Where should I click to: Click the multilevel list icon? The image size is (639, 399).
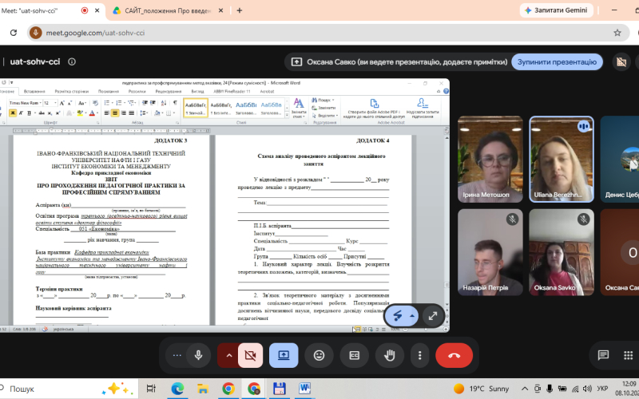[131, 103]
